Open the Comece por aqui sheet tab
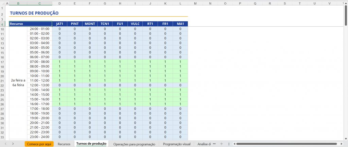Image resolution: width=348 pixels, height=147 pixels. click(x=39, y=144)
